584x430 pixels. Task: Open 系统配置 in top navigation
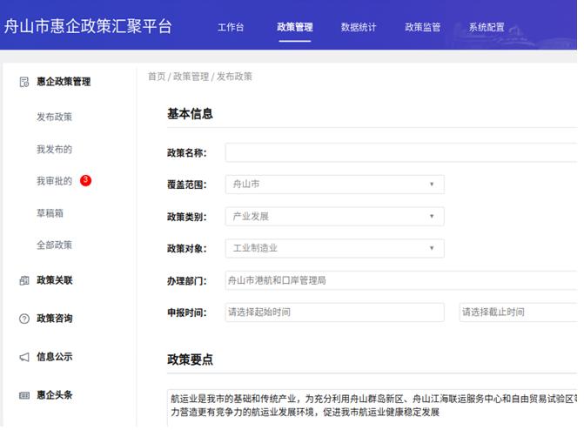(487, 27)
